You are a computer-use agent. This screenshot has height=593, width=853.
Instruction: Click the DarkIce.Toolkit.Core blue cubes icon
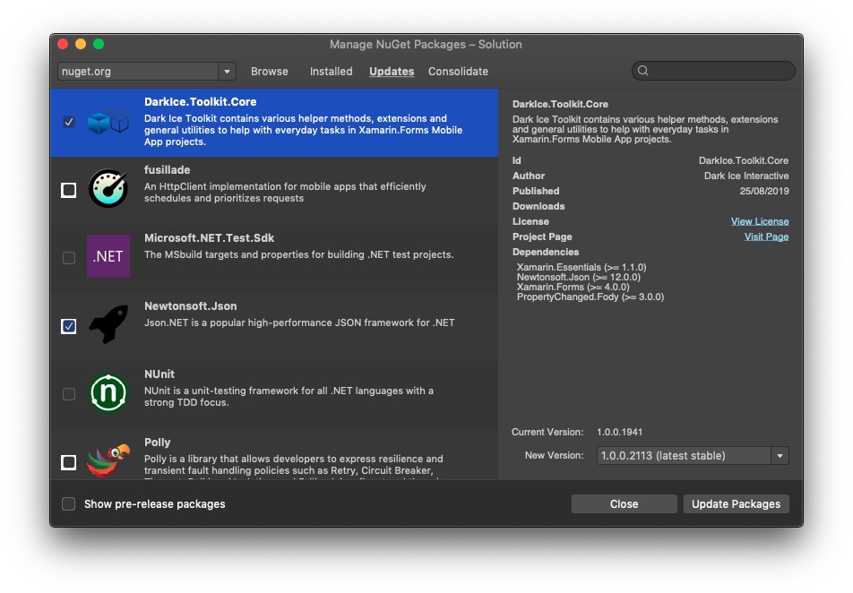108,122
